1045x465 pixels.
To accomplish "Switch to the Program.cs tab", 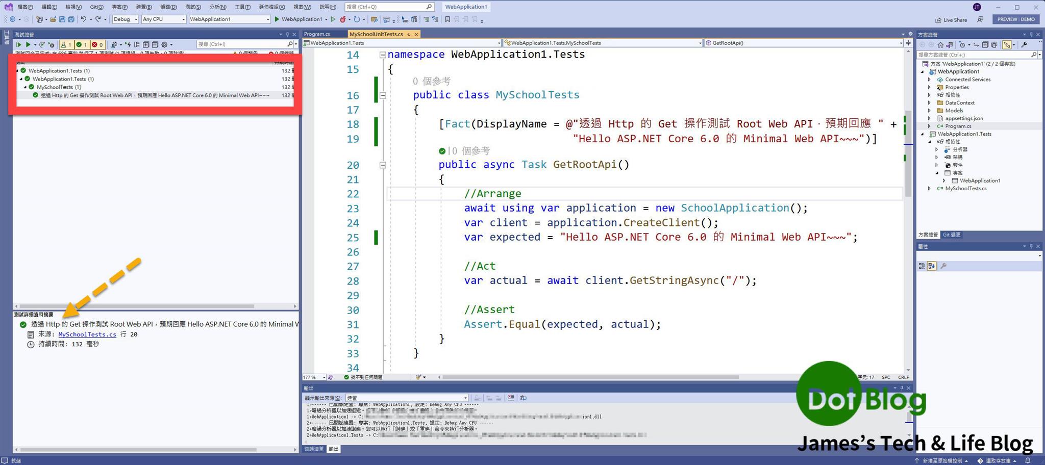I will 317,34.
